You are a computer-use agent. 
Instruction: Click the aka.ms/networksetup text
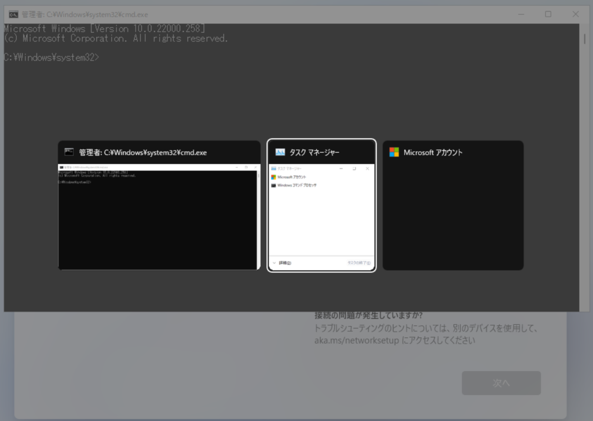tap(356, 340)
